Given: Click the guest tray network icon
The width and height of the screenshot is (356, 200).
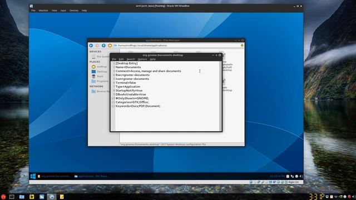Looking at the screenshot, I should 292,176.
